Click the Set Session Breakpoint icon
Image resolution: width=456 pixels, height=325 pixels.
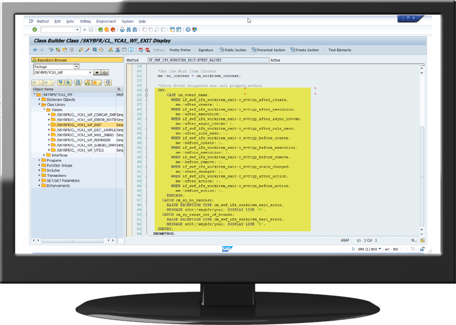[x=141, y=50]
